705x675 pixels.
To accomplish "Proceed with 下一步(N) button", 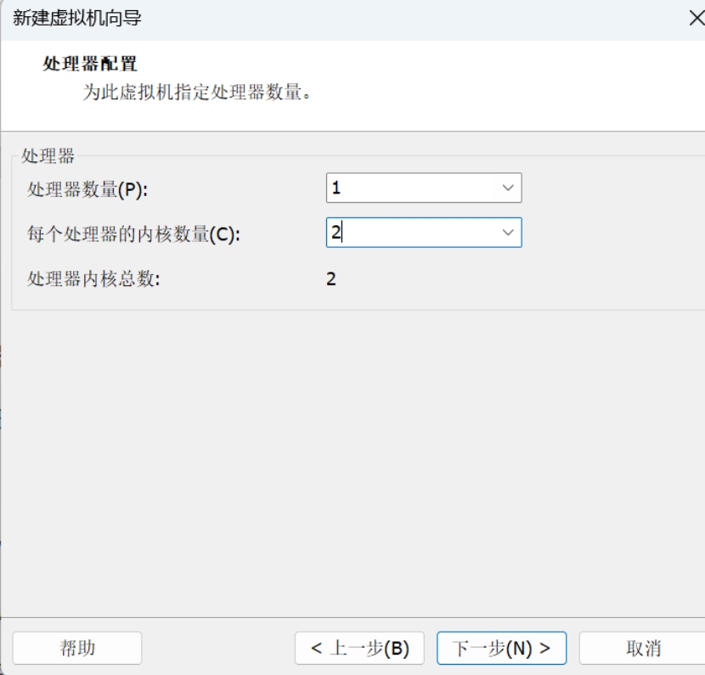I will point(501,648).
